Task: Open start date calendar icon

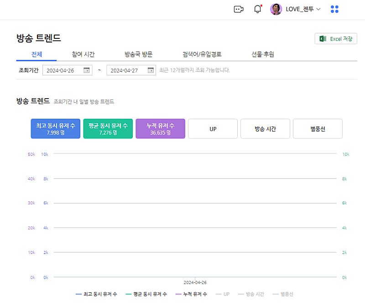Action: (x=86, y=70)
